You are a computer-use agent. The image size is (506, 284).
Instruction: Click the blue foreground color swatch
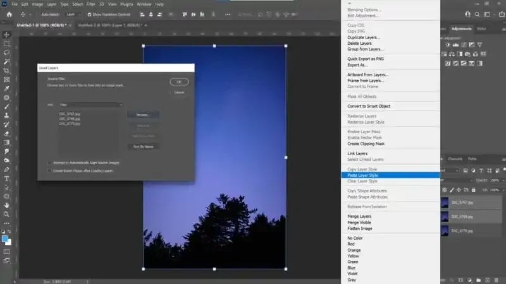click(x=5, y=239)
